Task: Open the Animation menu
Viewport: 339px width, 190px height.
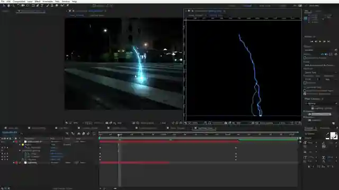Action: 48,1
